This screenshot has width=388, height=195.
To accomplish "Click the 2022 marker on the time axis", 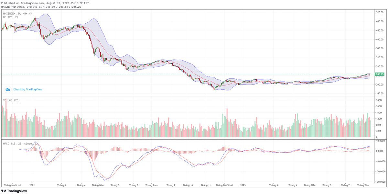I will click(x=32, y=185).
